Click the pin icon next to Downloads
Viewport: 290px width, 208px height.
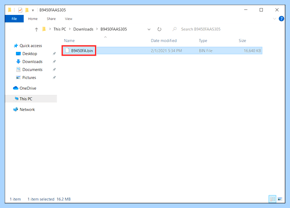(x=54, y=62)
